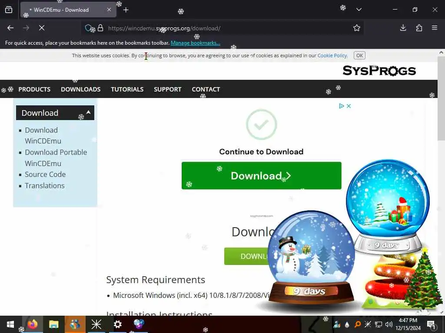Open the volume control in the tray
The height and width of the screenshot is (333, 445).
click(x=389, y=324)
